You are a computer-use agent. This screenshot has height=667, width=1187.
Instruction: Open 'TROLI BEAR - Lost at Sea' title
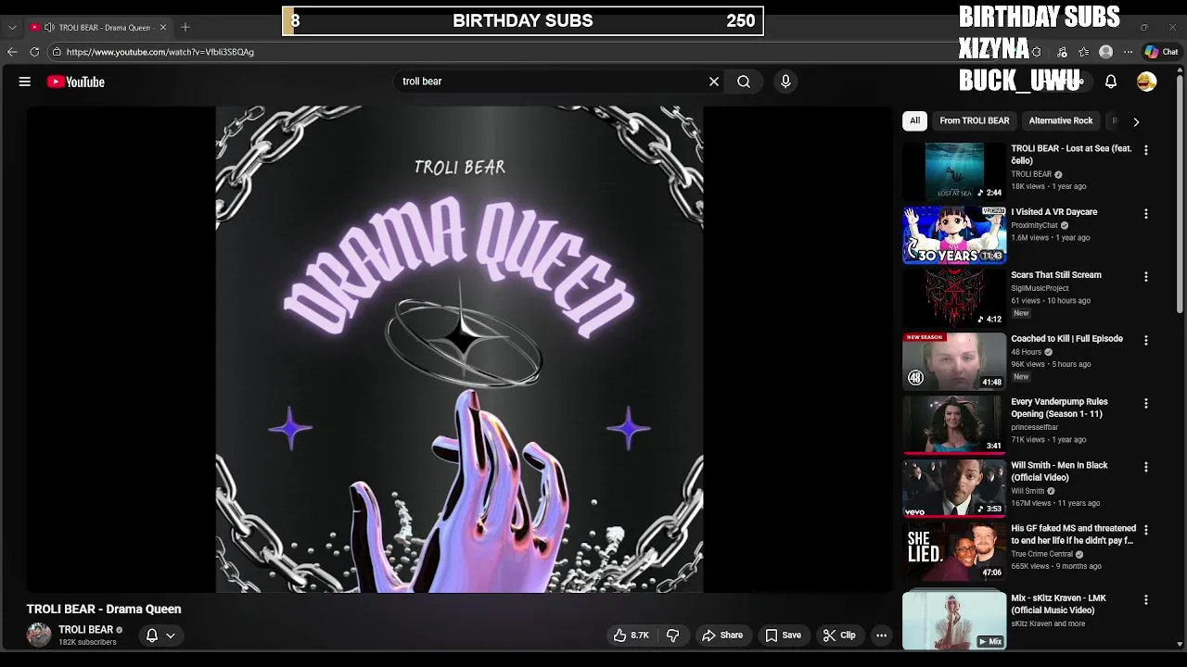[x=1071, y=155]
